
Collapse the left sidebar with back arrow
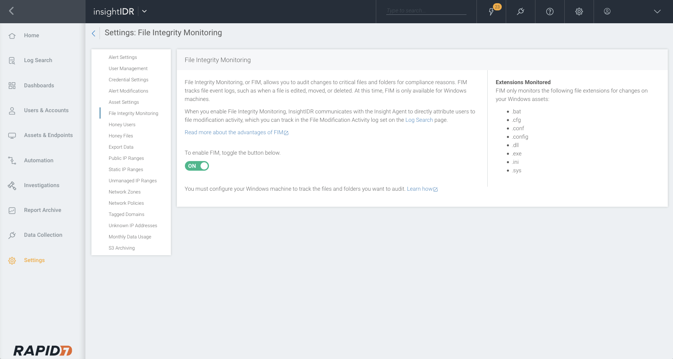tap(12, 11)
